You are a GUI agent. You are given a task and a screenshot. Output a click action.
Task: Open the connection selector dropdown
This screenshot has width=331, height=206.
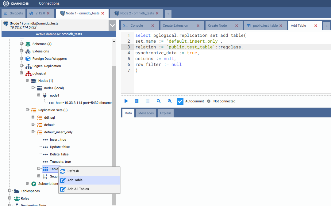click(x=112, y=25)
